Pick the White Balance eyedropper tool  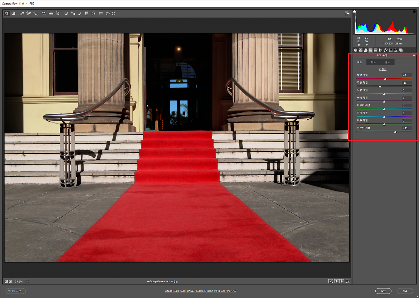coord(22,14)
